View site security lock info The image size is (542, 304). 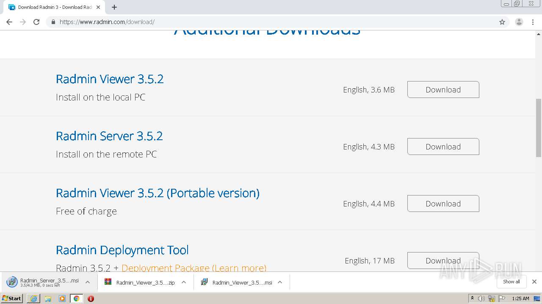(x=53, y=22)
